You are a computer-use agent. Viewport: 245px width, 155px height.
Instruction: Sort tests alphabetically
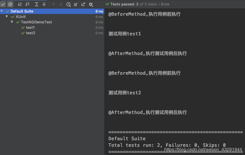(20, 4)
